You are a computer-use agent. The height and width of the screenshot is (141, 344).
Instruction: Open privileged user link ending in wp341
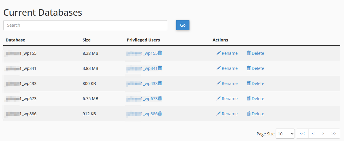[142, 68]
